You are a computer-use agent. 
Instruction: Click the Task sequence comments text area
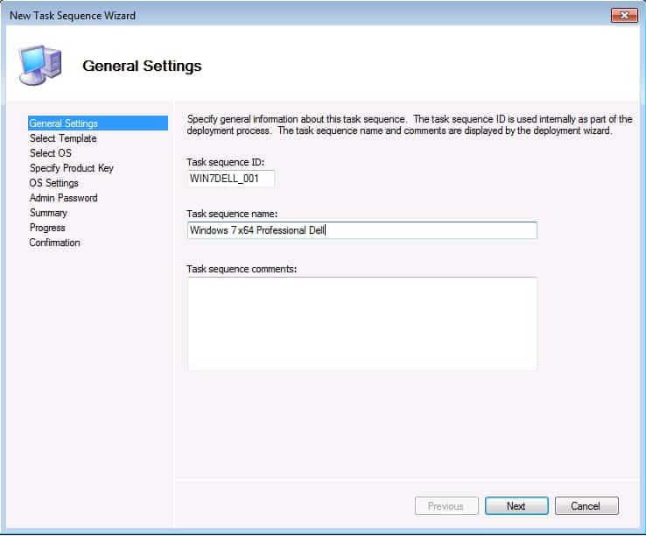[362, 324]
